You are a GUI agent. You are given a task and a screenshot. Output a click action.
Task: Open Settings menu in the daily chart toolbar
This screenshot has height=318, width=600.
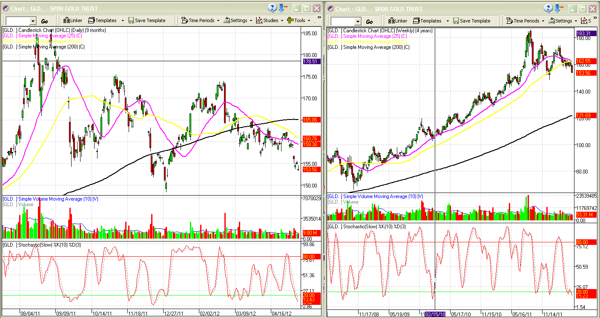238,20
